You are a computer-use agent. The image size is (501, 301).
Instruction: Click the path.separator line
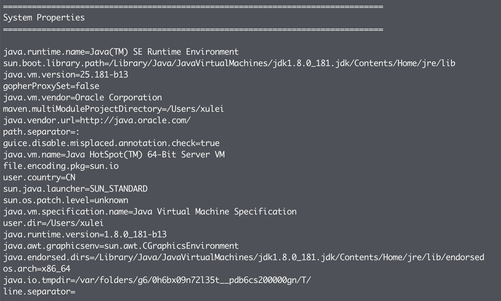pos(41,132)
